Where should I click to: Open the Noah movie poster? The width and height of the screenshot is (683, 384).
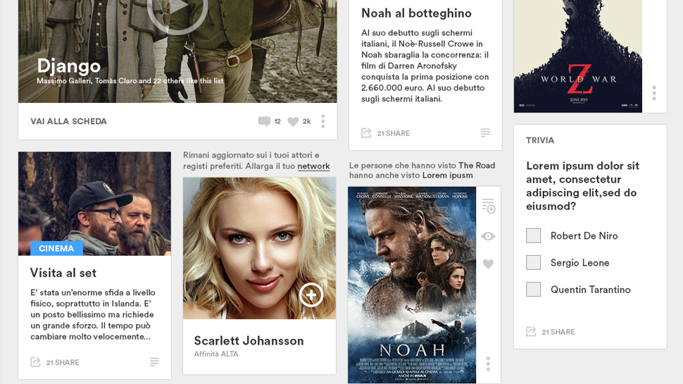coord(412,285)
